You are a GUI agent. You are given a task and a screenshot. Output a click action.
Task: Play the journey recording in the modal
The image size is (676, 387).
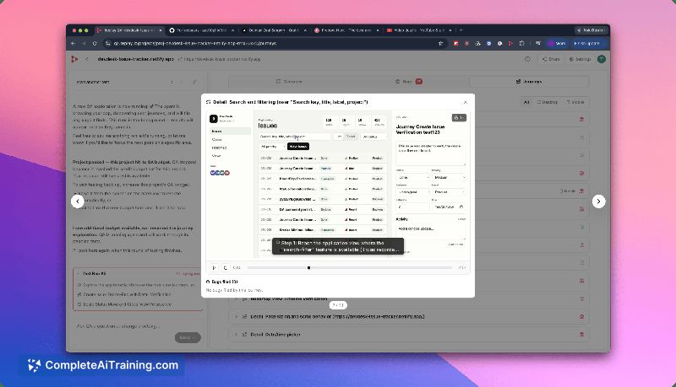pos(215,267)
